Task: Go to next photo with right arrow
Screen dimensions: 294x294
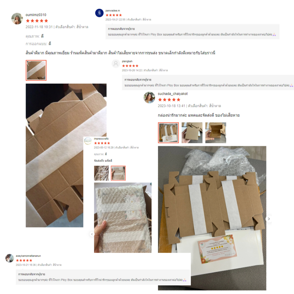Action: point(269,219)
